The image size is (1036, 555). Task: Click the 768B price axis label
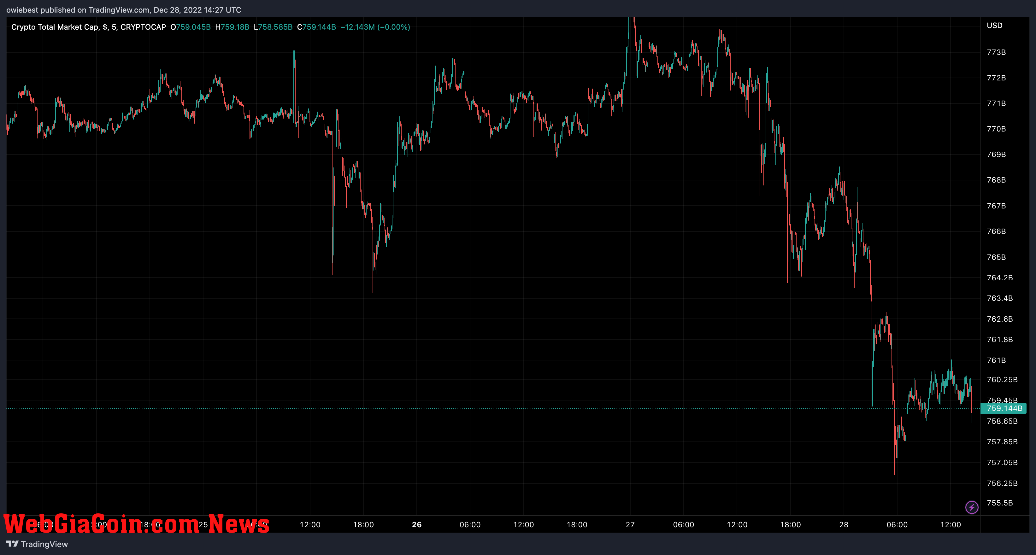pyautogui.click(x=996, y=180)
